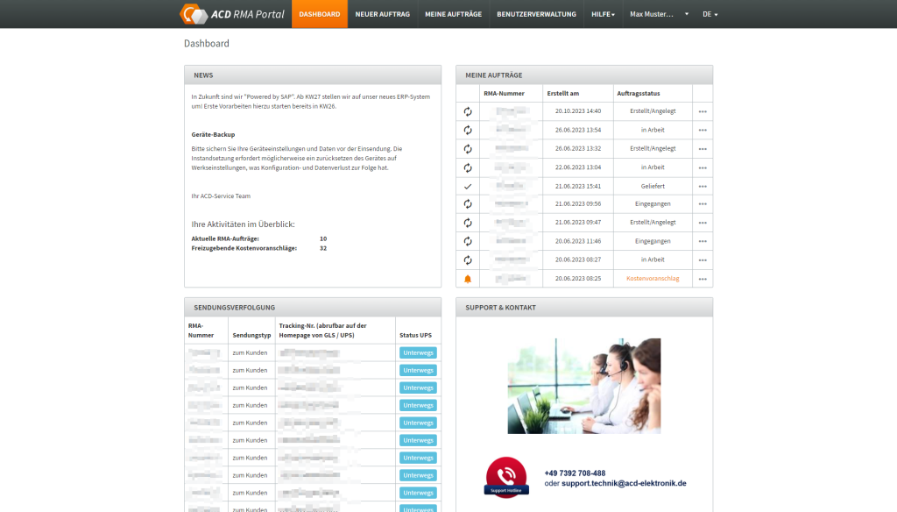Click the first Unterwegs status button
Image resolution: width=897 pixels, height=512 pixels.
[418, 352]
